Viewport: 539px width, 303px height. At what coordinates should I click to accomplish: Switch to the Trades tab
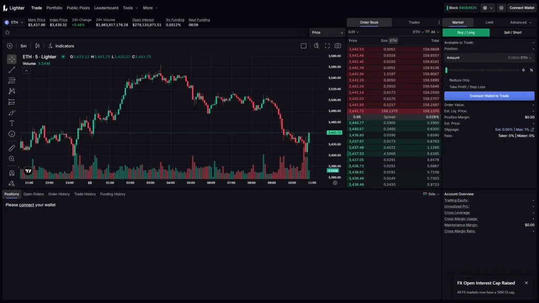click(414, 23)
